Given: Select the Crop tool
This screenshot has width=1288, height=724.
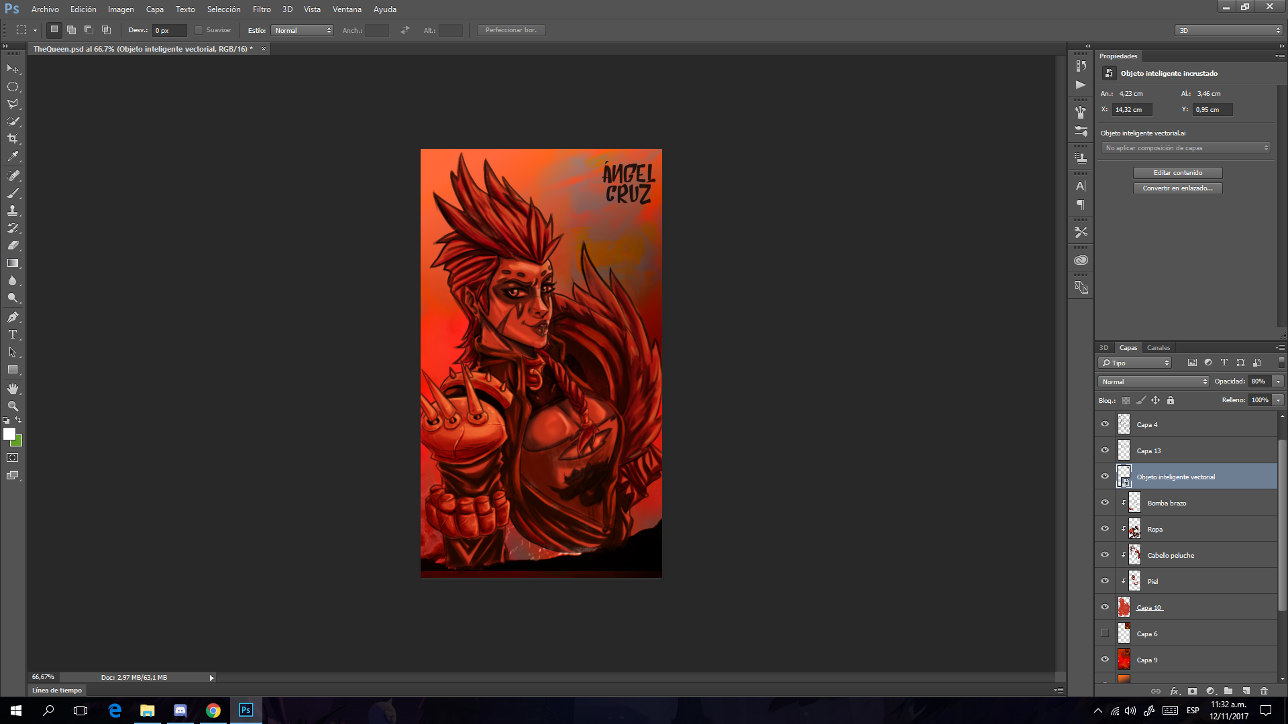Looking at the screenshot, I should tap(13, 139).
